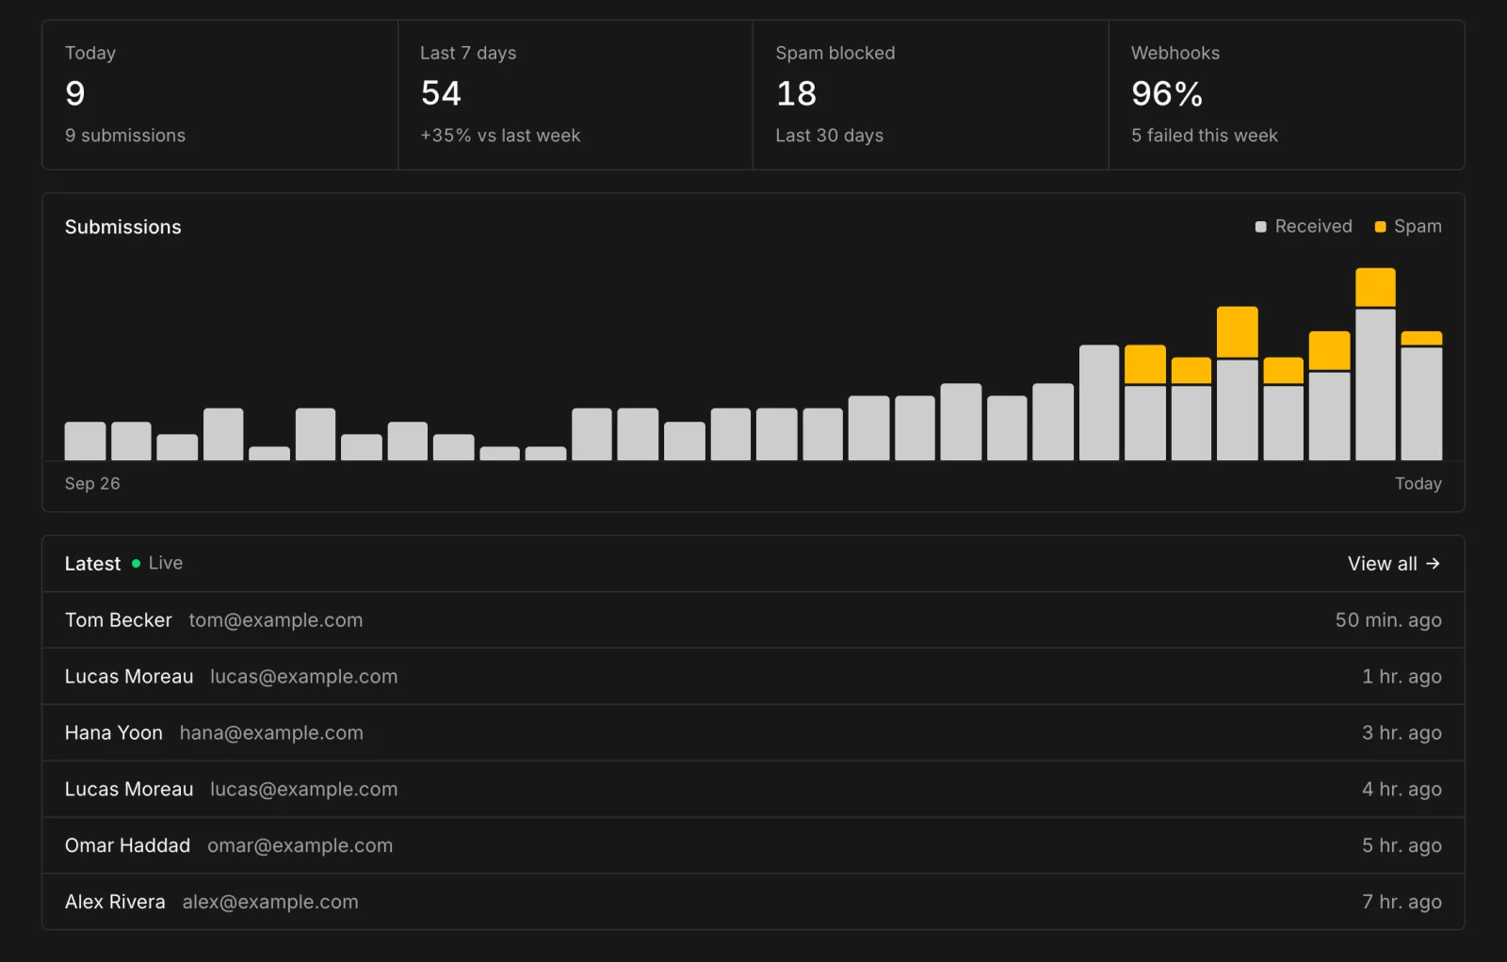Click the Received legend label

[x=1313, y=227]
